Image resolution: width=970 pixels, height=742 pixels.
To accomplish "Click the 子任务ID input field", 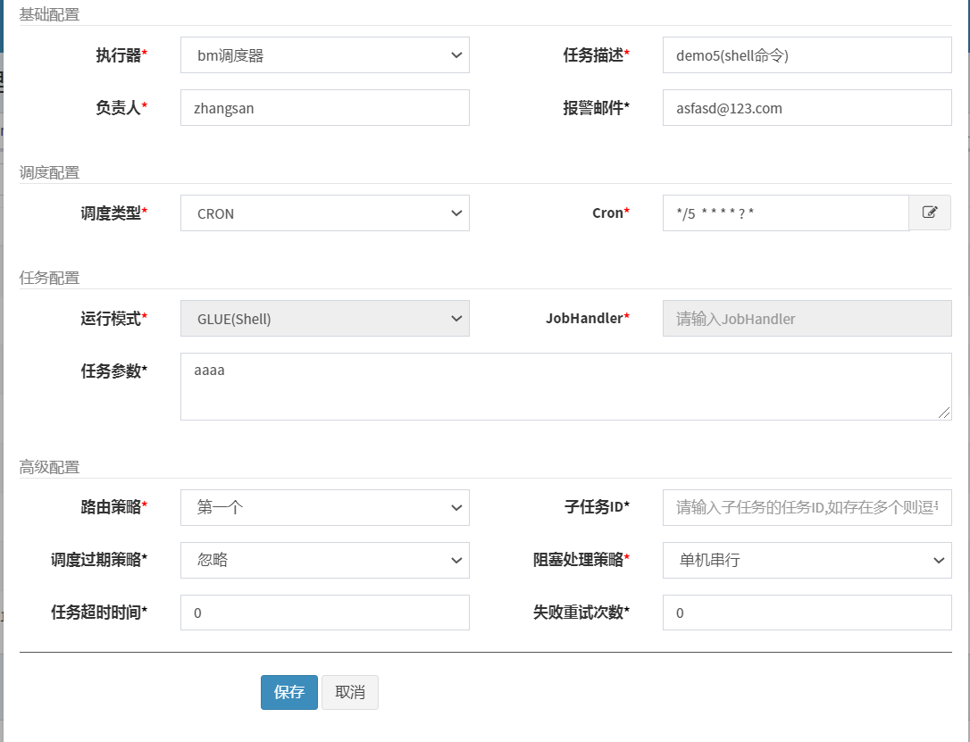I will pos(807,508).
